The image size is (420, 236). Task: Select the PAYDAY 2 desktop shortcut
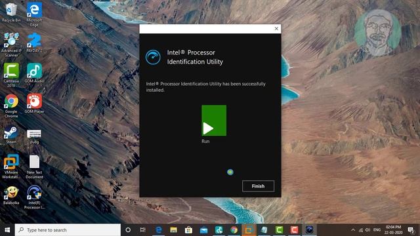(34, 43)
